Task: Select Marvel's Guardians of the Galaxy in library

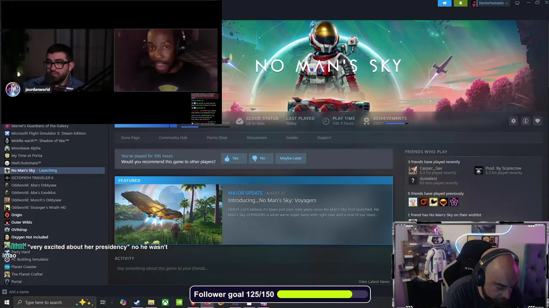Action: click(40, 126)
